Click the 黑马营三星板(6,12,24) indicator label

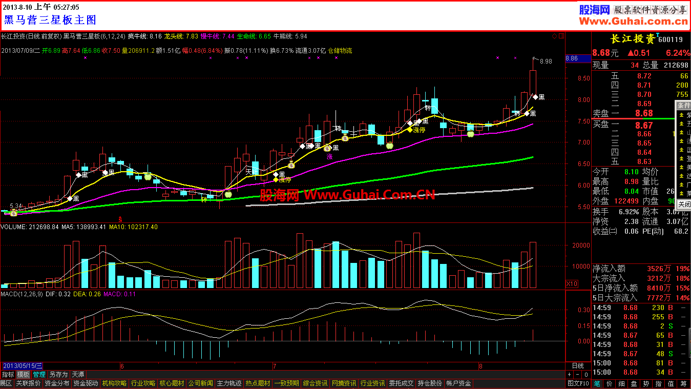click(94, 36)
